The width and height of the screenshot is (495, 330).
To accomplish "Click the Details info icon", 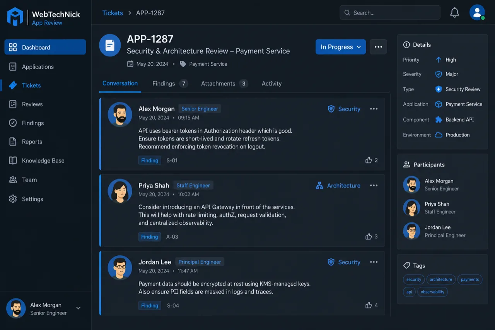I will [406, 44].
